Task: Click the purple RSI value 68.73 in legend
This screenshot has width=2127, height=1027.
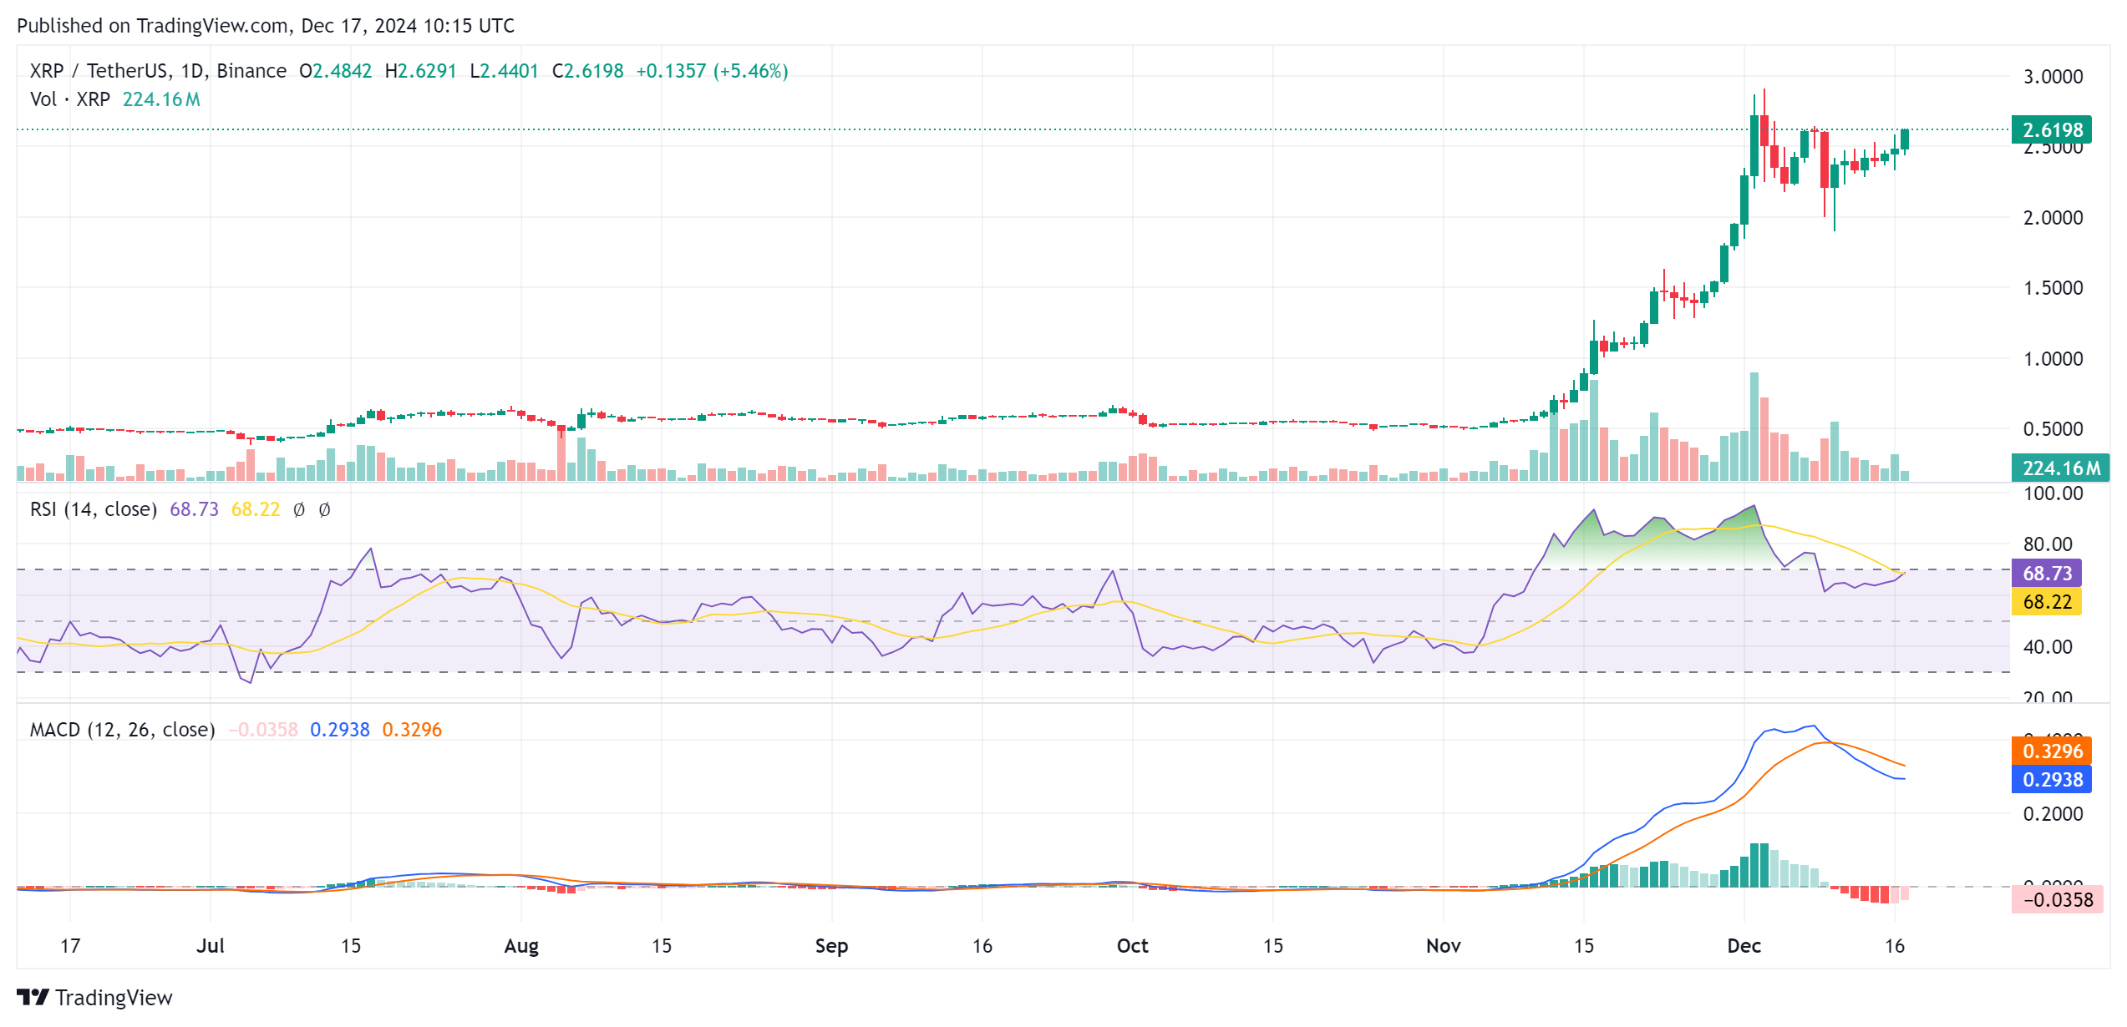Action: point(194,509)
